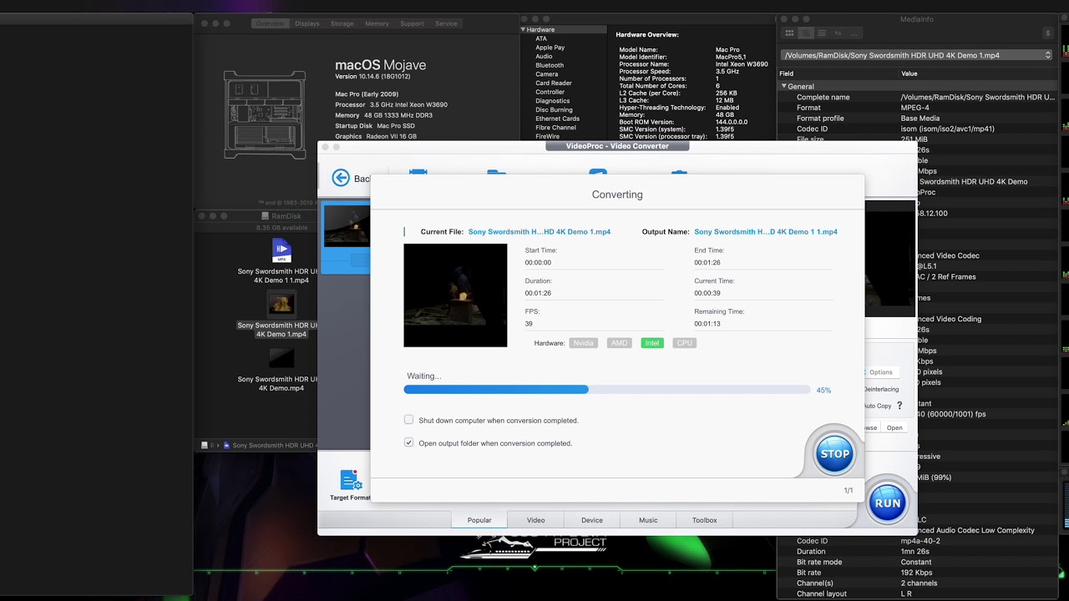Select Nvidia hardware badge
1069x601 pixels.
pyautogui.click(x=584, y=343)
